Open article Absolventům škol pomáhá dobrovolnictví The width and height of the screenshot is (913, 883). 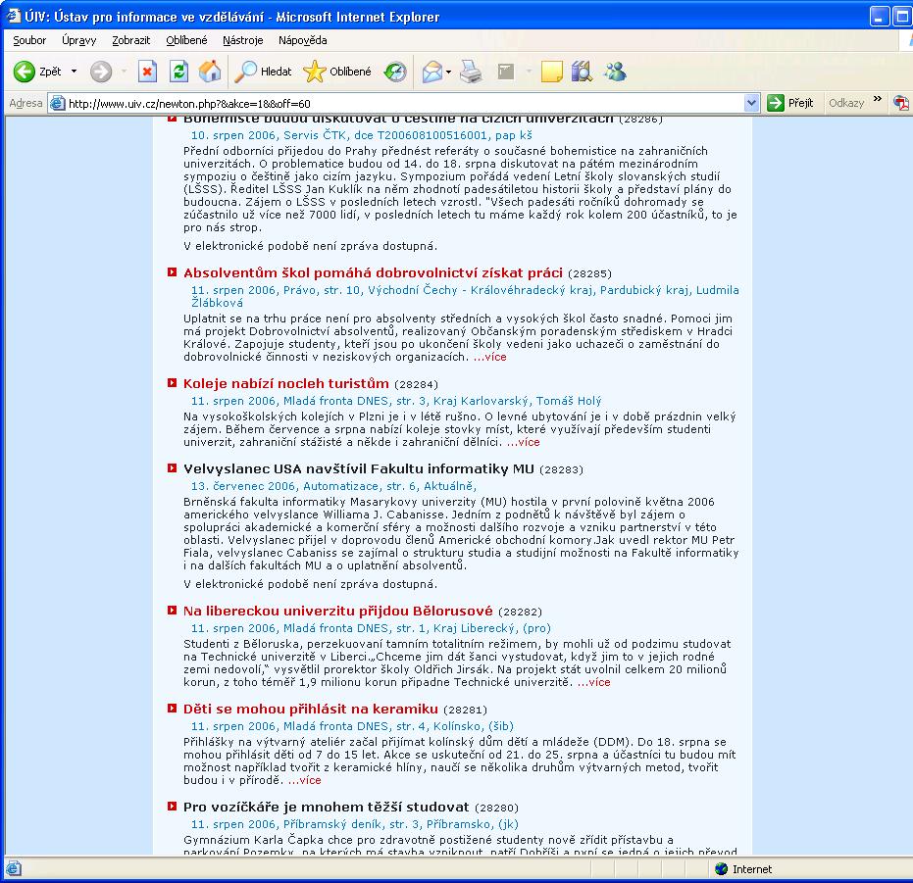click(x=373, y=272)
